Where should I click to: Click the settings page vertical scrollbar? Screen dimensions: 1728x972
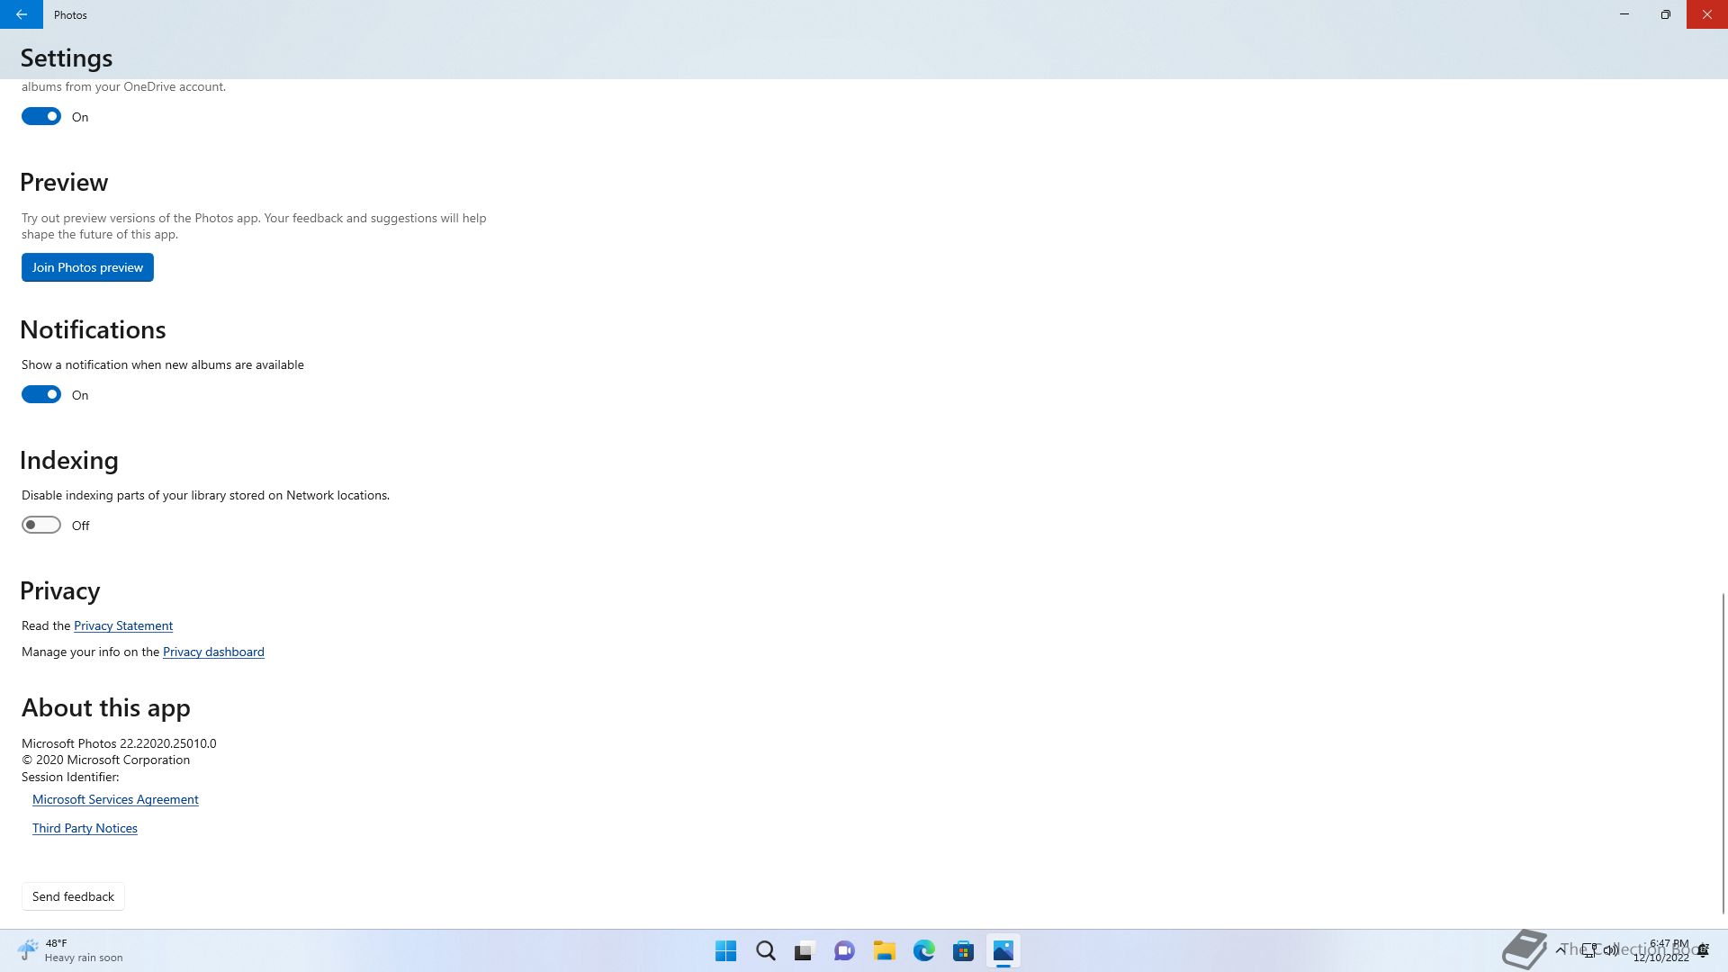1723,752
